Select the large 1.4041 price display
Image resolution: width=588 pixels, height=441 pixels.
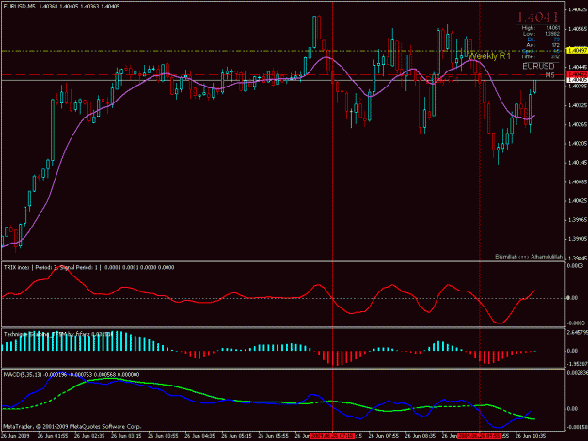tap(538, 17)
